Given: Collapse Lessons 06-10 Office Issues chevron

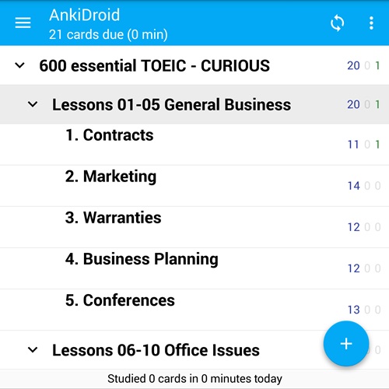Looking at the screenshot, I should click(33, 350).
